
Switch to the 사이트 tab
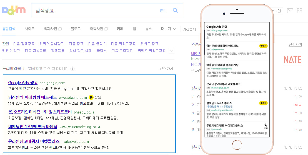tap(29, 29)
